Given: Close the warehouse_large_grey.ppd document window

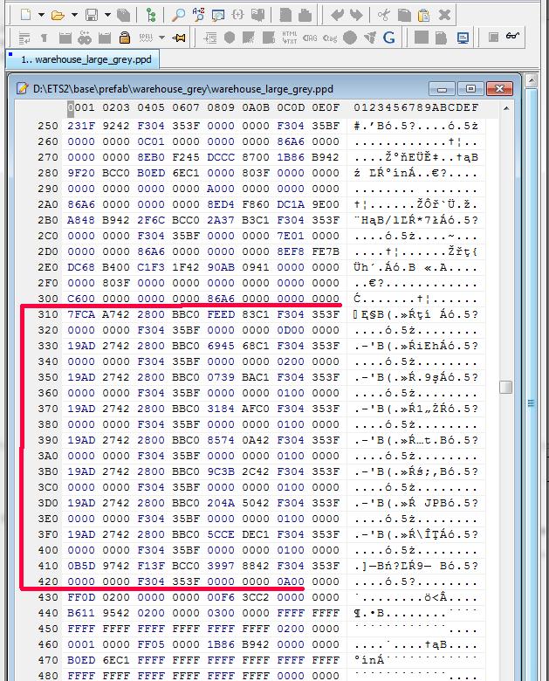Looking at the screenshot, I should [499, 88].
